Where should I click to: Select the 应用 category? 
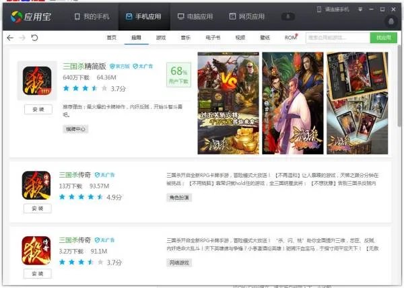click(136, 38)
